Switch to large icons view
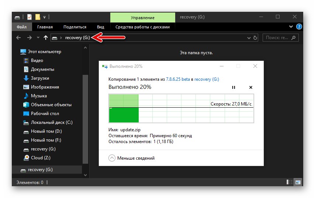 pos(298,182)
